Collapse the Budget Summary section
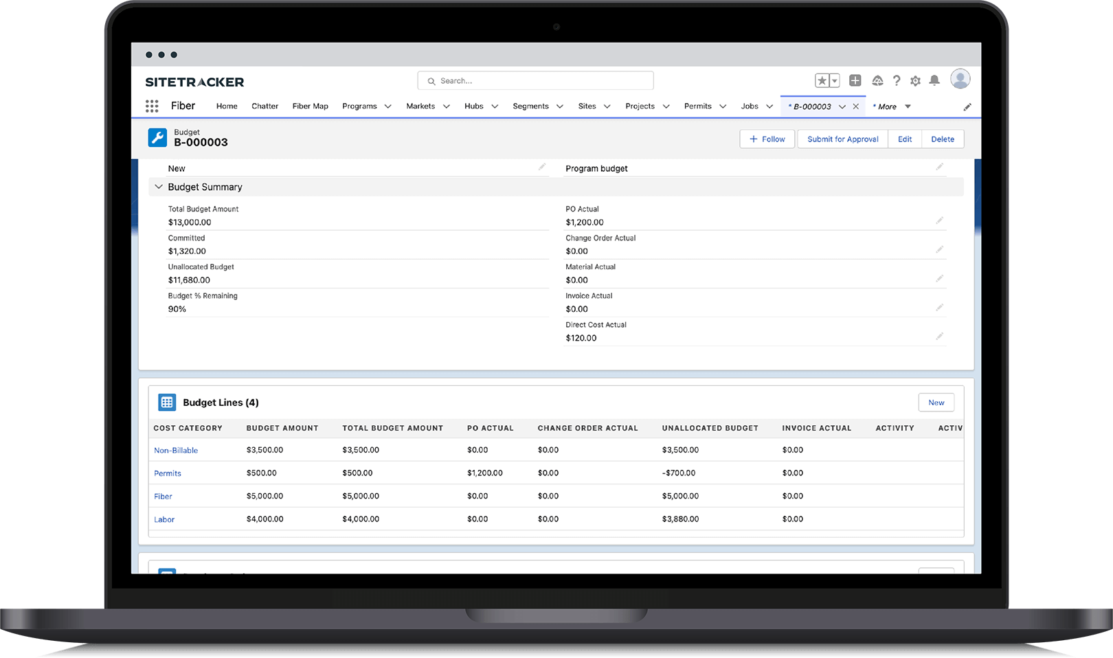 159,187
